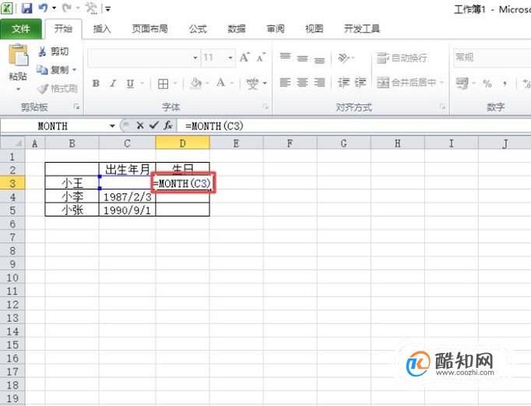Open the Customize Quick Access Toolbar dropdown

(x=107, y=9)
